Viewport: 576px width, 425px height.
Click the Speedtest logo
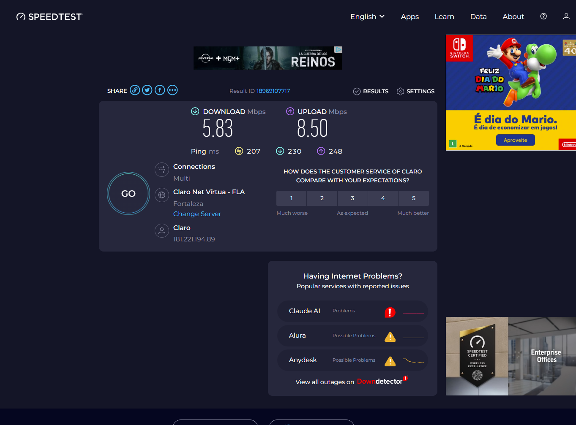click(x=49, y=16)
